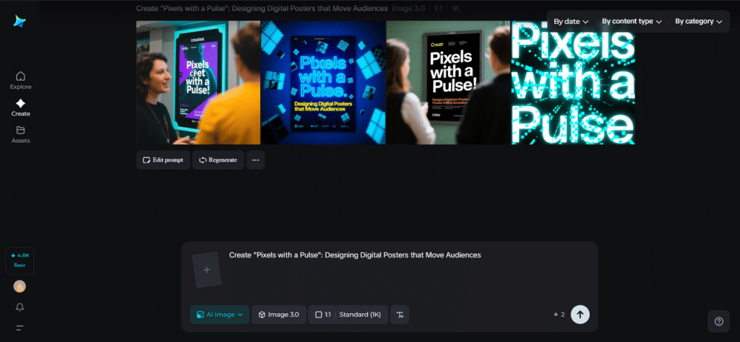
Task: Change the 1:1 Standard (1K) ratio setting
Action: point(348,314)
